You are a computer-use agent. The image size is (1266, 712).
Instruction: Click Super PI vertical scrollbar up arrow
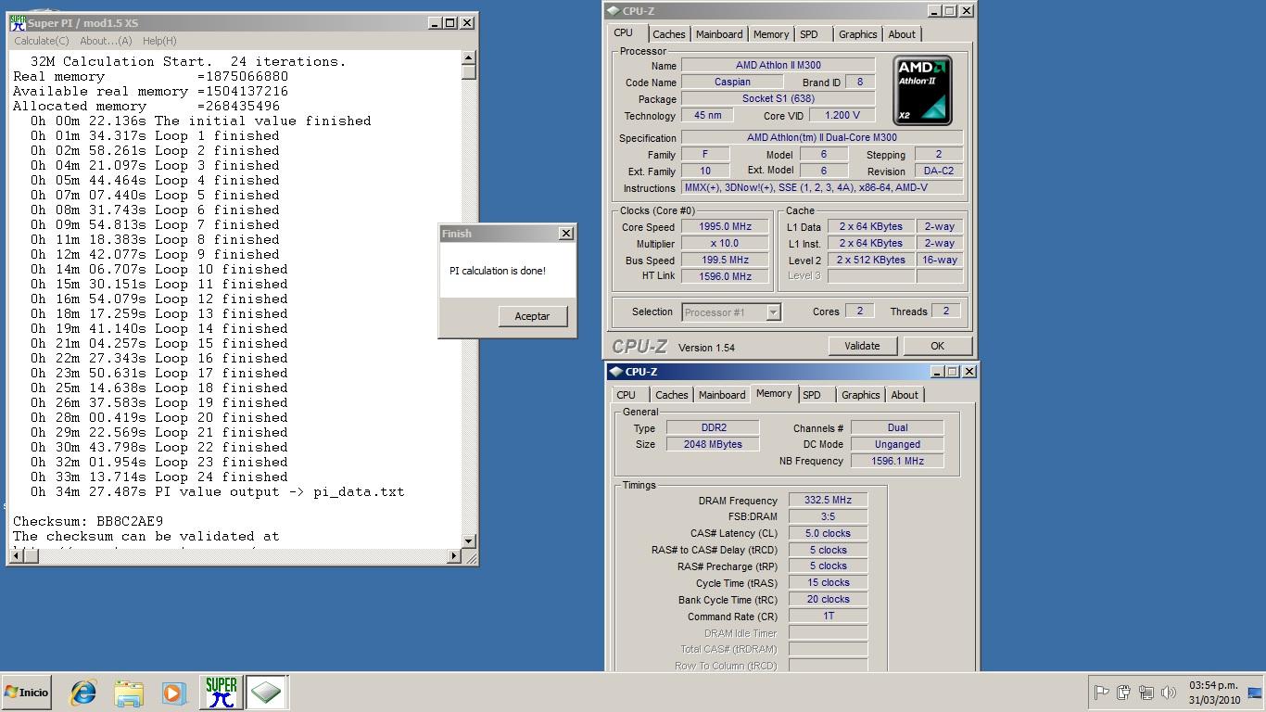point(468,59)
